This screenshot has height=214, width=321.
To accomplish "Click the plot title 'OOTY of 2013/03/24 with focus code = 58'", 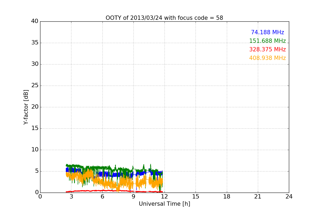I will 164,18.
